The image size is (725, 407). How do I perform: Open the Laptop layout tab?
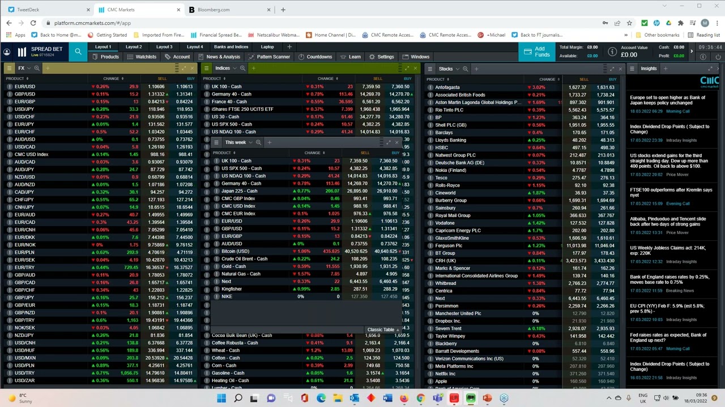click(x=267, y=47)
